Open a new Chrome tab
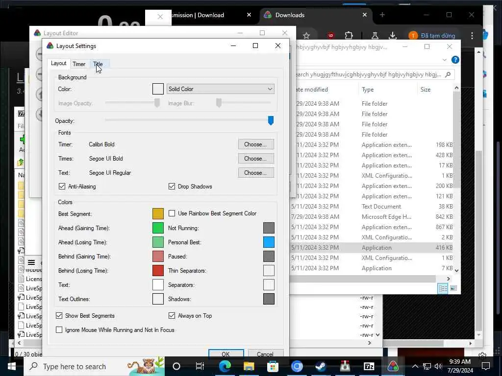The image size is (502, 376). pos(382,15)
